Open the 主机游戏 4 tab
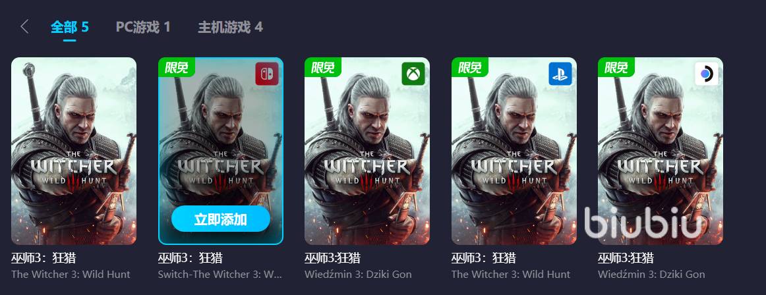 230,27
